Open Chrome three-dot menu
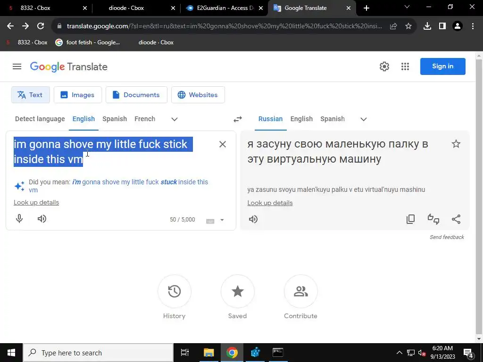The image size is (483, 362). (473, 26)
